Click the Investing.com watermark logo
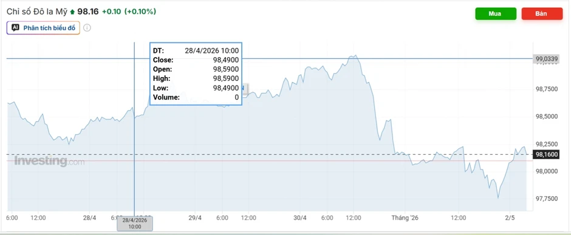The width and height of the screenshot is (571, 235). (49, 161)
